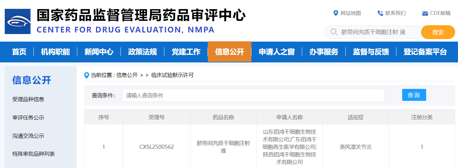Viewport: 458px width, 168px height.
Task: Click the magnifier icon in search box
Action: point(334,32)
